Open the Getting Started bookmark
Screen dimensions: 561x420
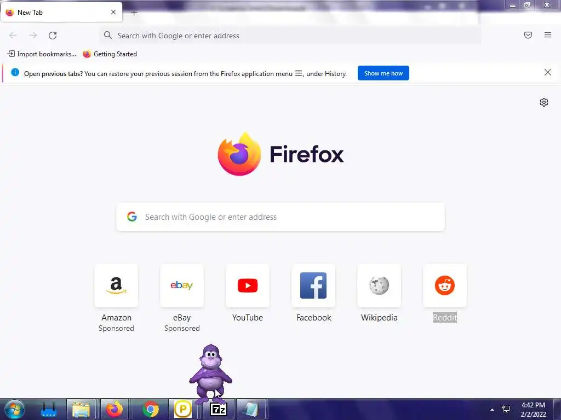(x=110, y=54)
